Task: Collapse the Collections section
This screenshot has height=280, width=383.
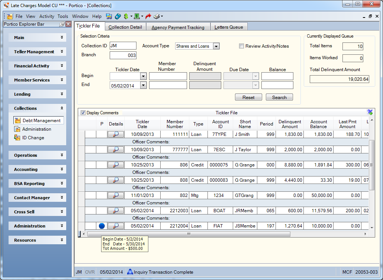Action: (x=38, y=108)
